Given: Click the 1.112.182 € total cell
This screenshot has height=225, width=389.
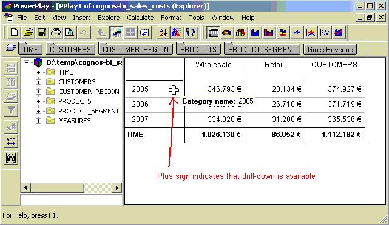Looking at the screenshot, I should click(335, 135).
